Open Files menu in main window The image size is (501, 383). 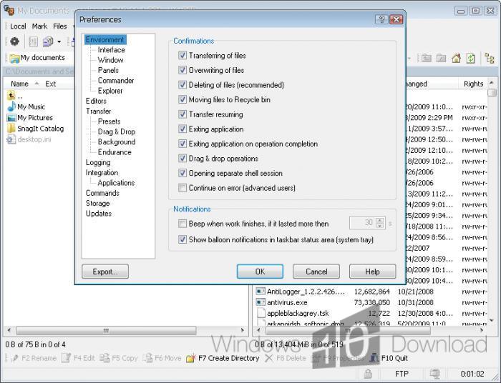(x=59, y=26)
